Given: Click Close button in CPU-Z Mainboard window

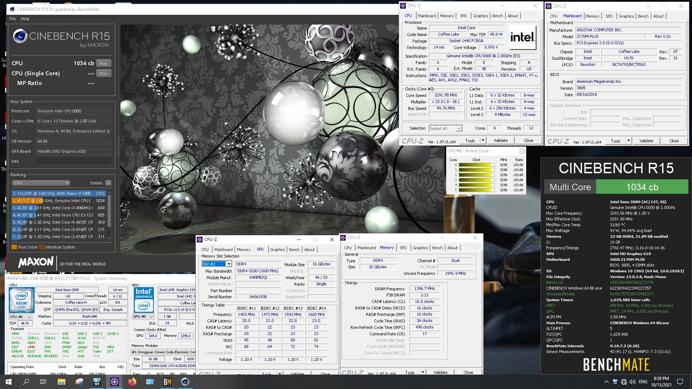Looking at the screenshot, I should pyautogui.click(x=674, y=141).
